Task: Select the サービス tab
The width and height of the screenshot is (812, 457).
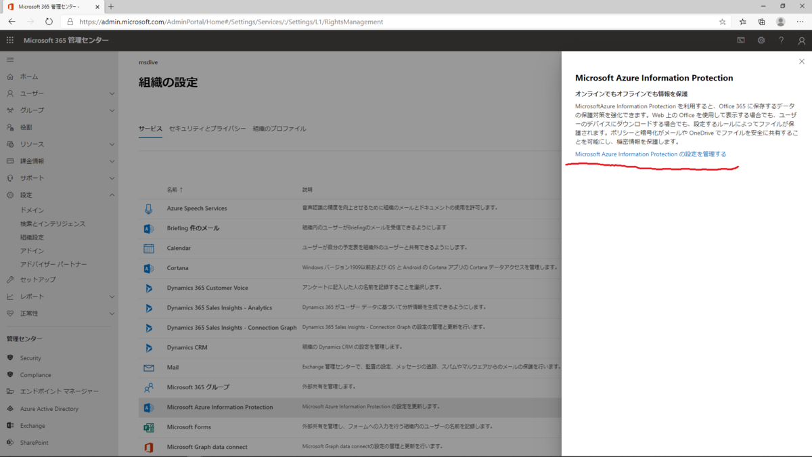Action: 150,129
